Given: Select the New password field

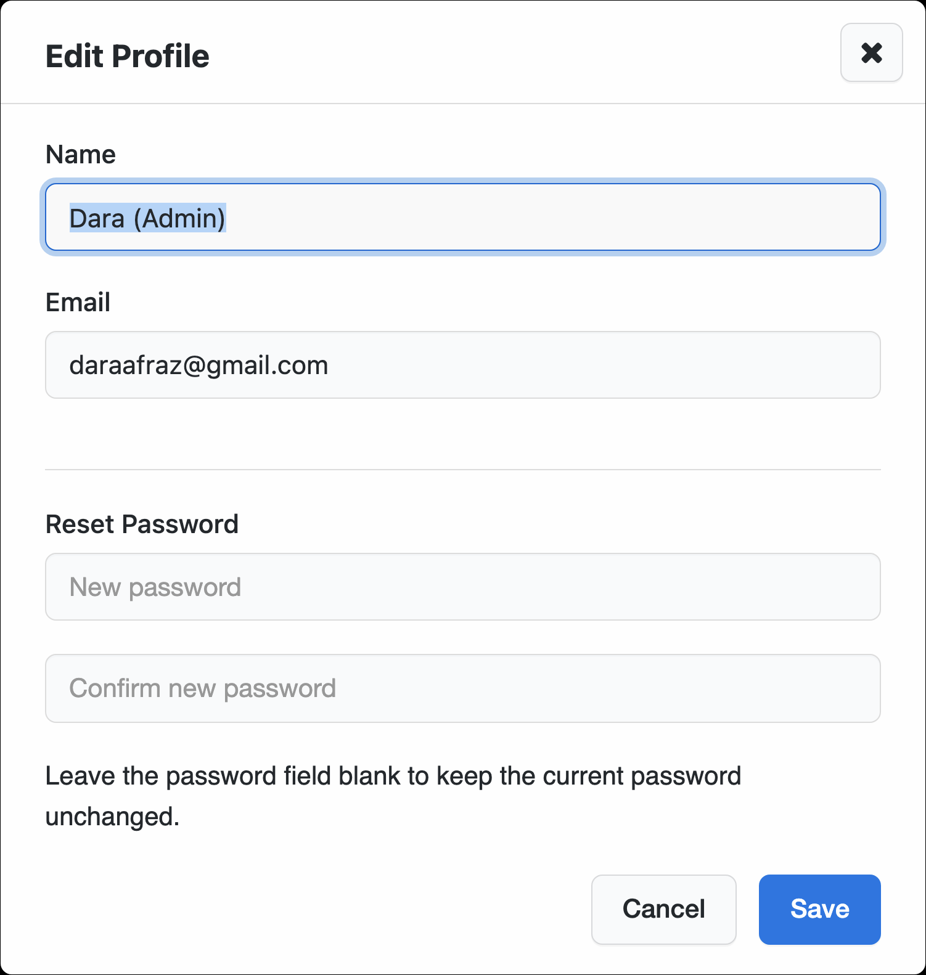Looking at the screenshot, I should [x=462, y=587].
